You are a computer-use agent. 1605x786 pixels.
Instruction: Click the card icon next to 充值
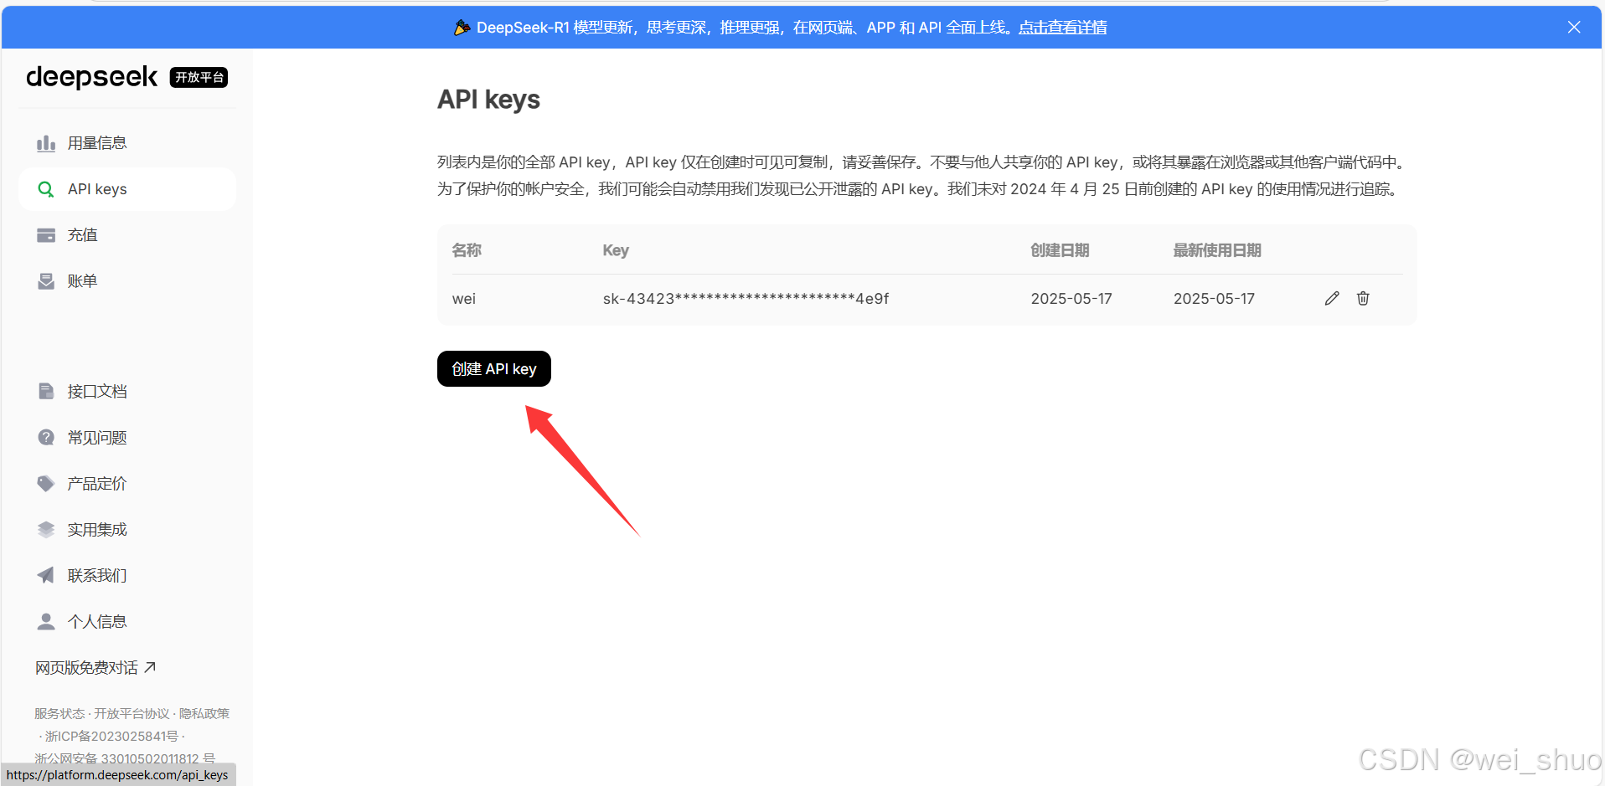tap(46, 235)
